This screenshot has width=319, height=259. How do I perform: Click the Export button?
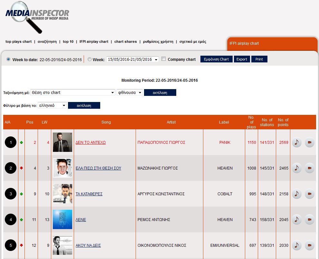pyautogui.click(x=242, y=59)
